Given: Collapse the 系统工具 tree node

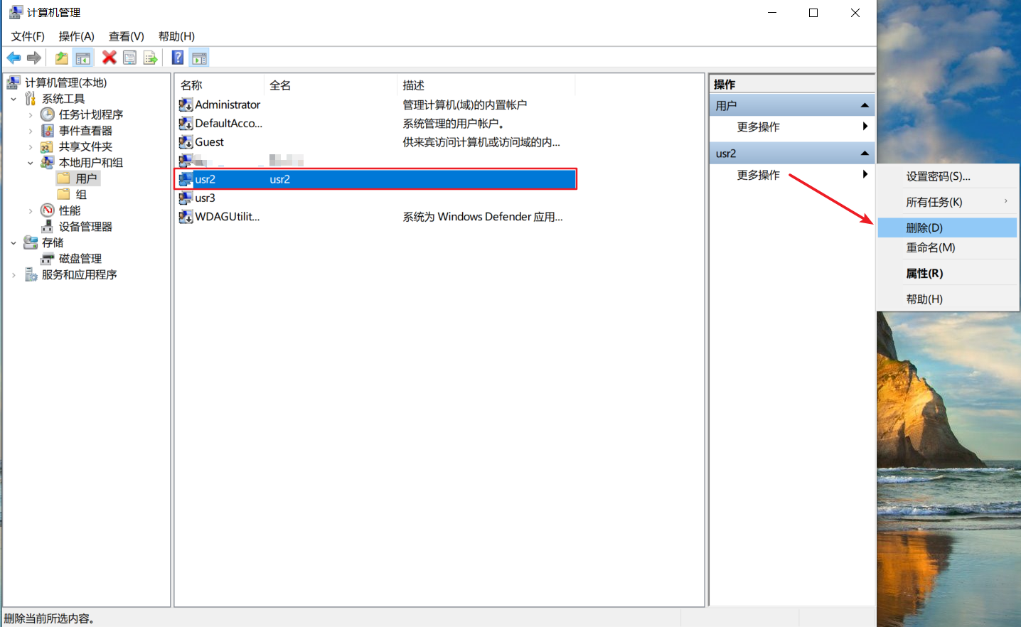Looking at the screenshot, I should [x=14, y=99].
